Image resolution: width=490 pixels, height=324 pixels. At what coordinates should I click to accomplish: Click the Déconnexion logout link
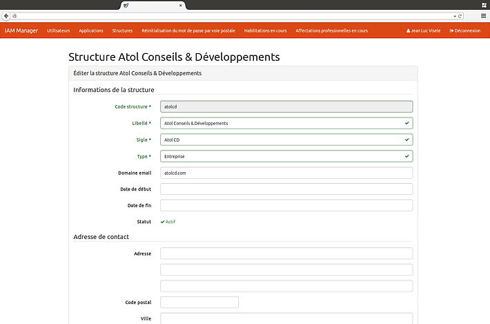point(465,30)
